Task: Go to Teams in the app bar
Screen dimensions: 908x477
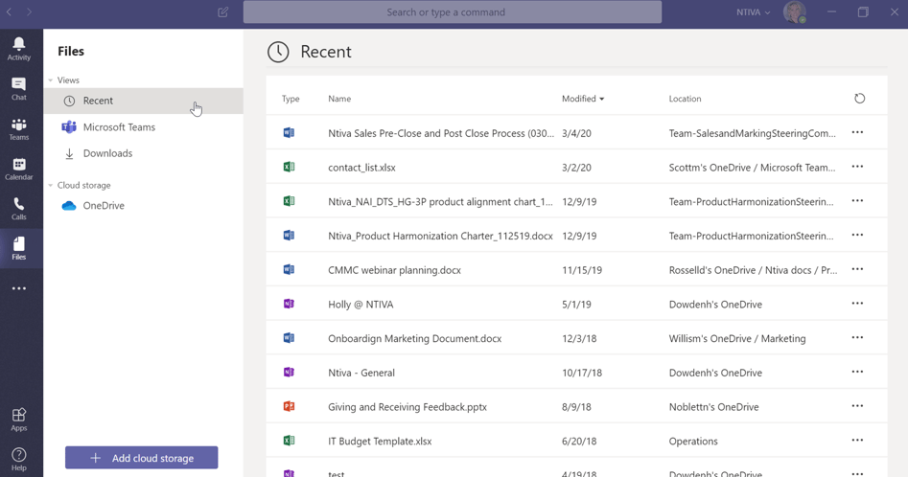Action: tap(19, 129)
